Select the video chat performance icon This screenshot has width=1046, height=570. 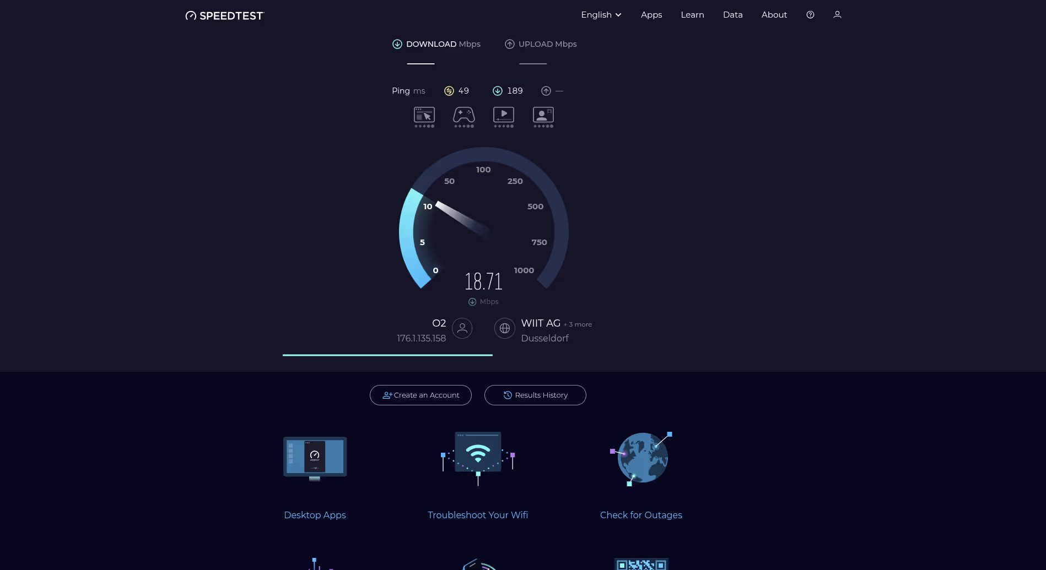click(x=543, y=116)
